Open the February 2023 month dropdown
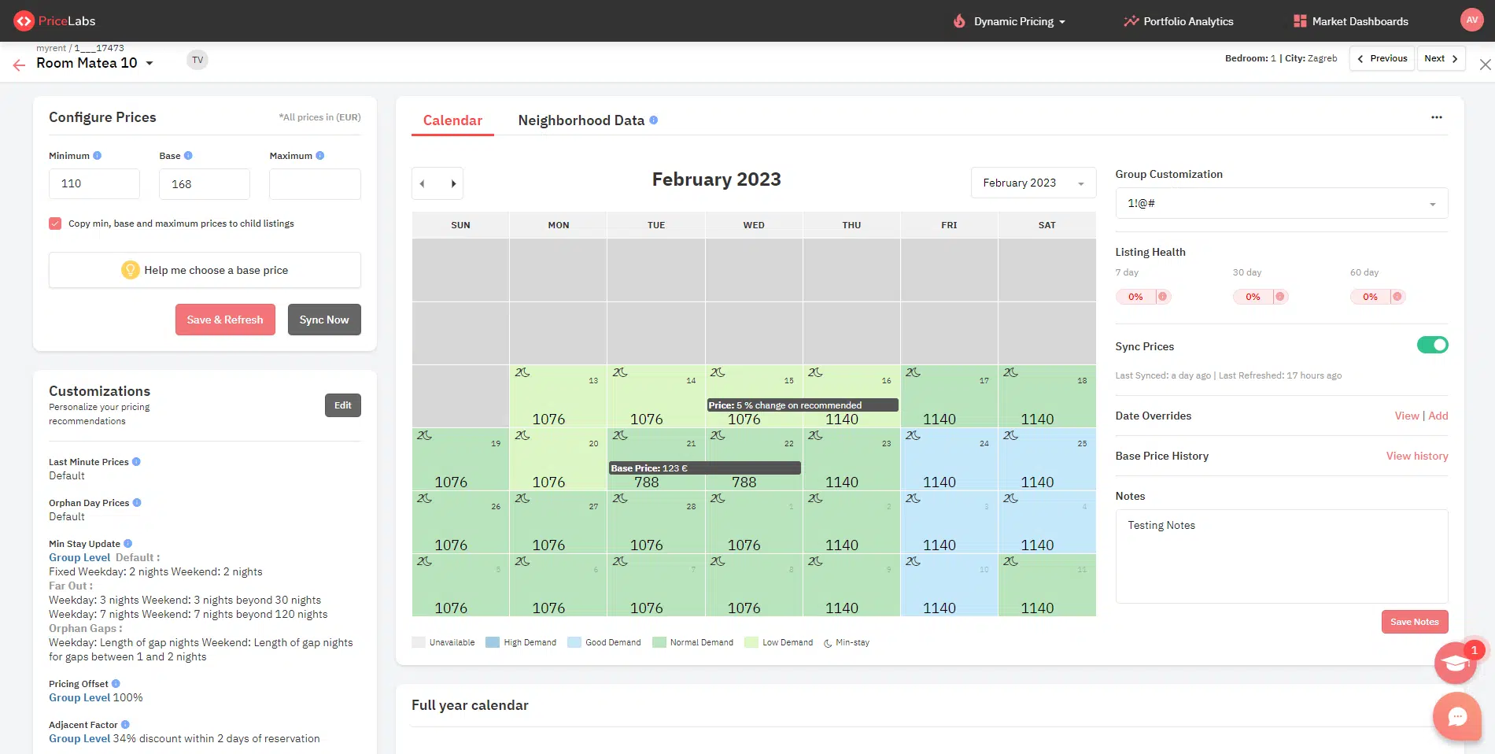Screen dimensions: 1495x754 click(x=1033, y=183)
